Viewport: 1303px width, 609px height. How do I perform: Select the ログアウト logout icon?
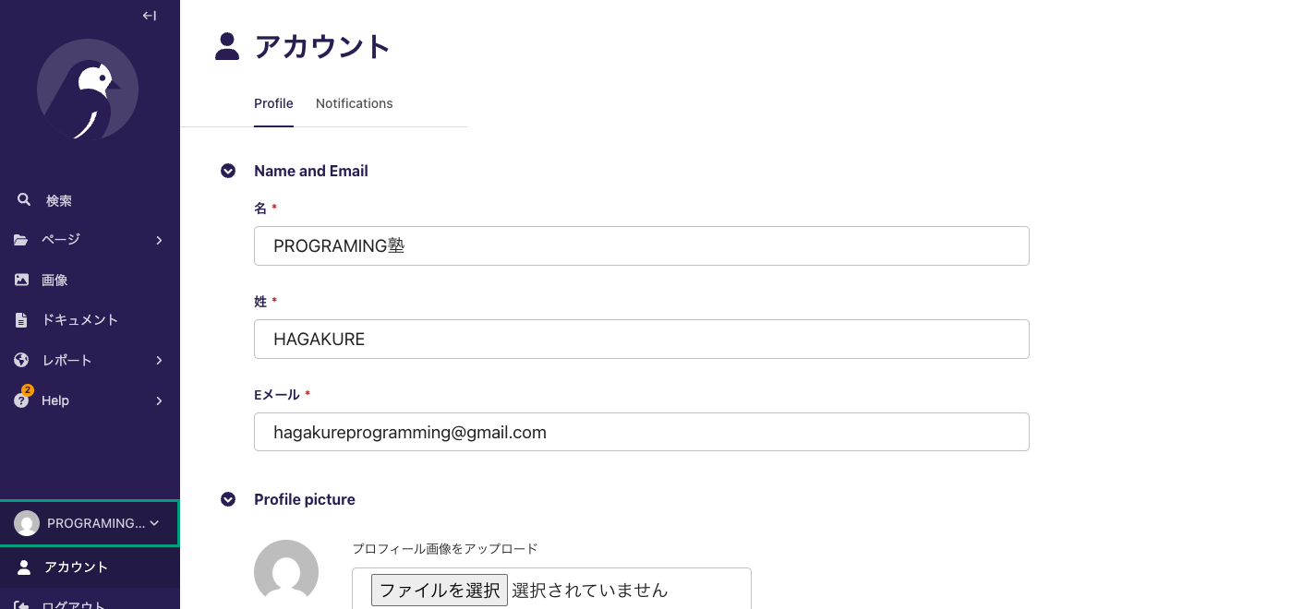(20, 603)
